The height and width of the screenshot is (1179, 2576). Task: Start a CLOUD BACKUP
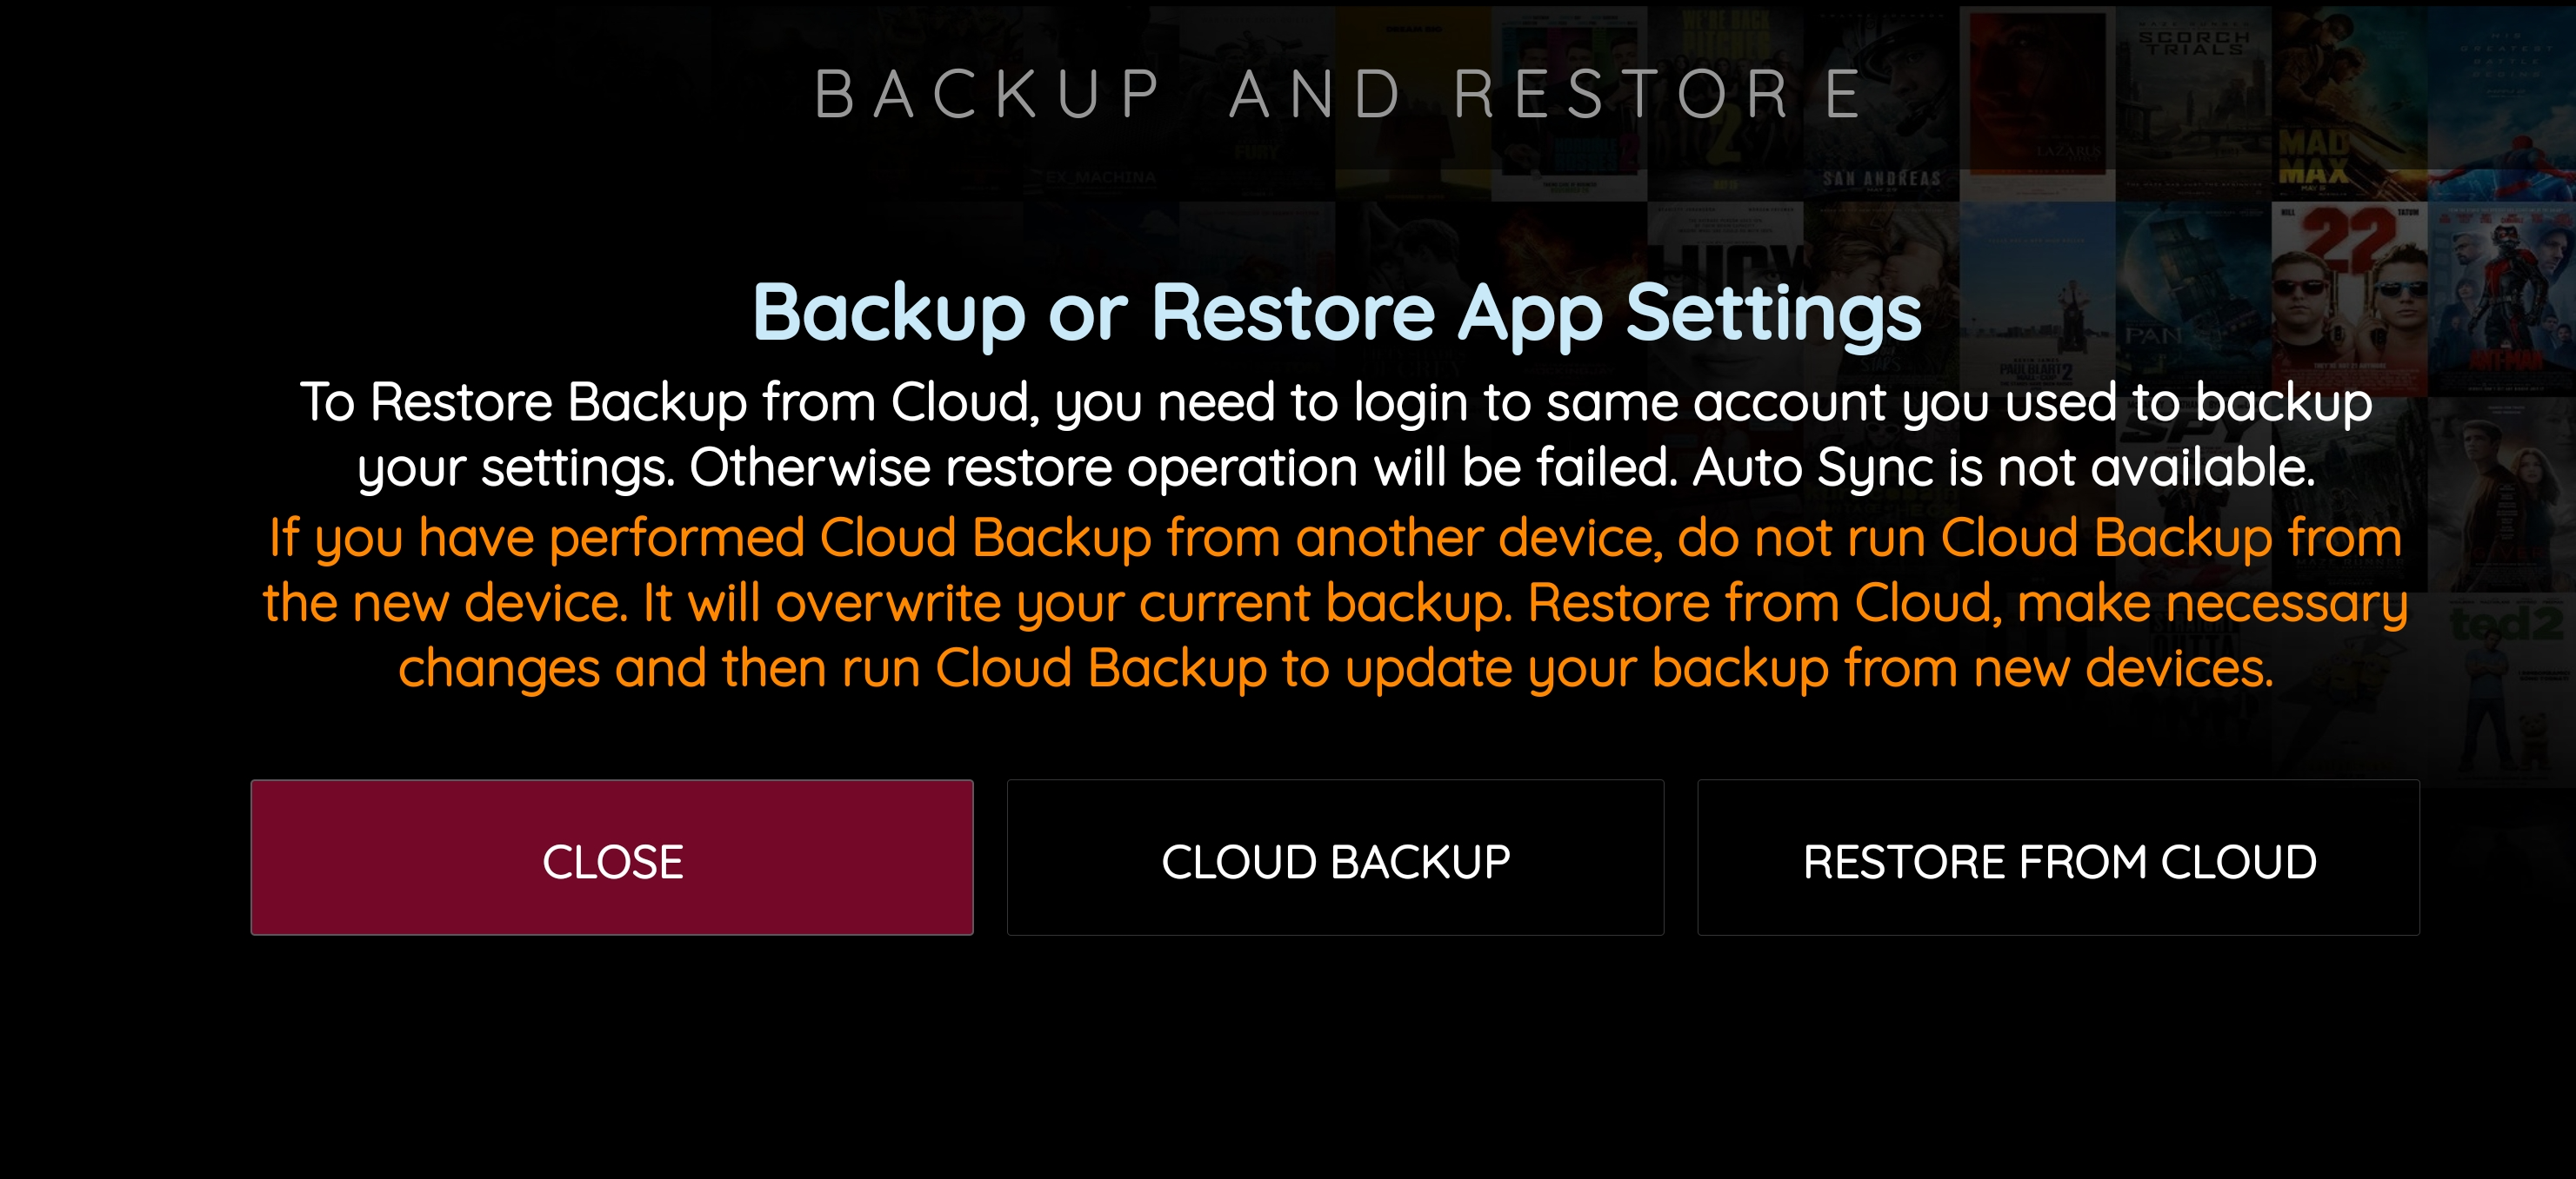tap(1335, 858)
